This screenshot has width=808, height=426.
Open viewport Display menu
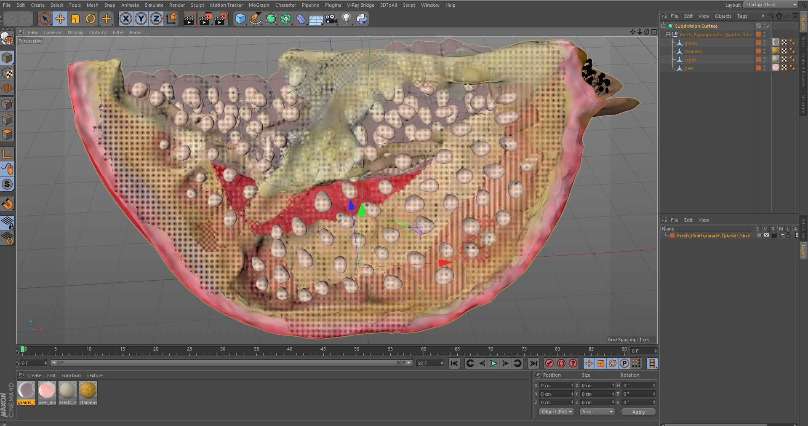point(75,32)
